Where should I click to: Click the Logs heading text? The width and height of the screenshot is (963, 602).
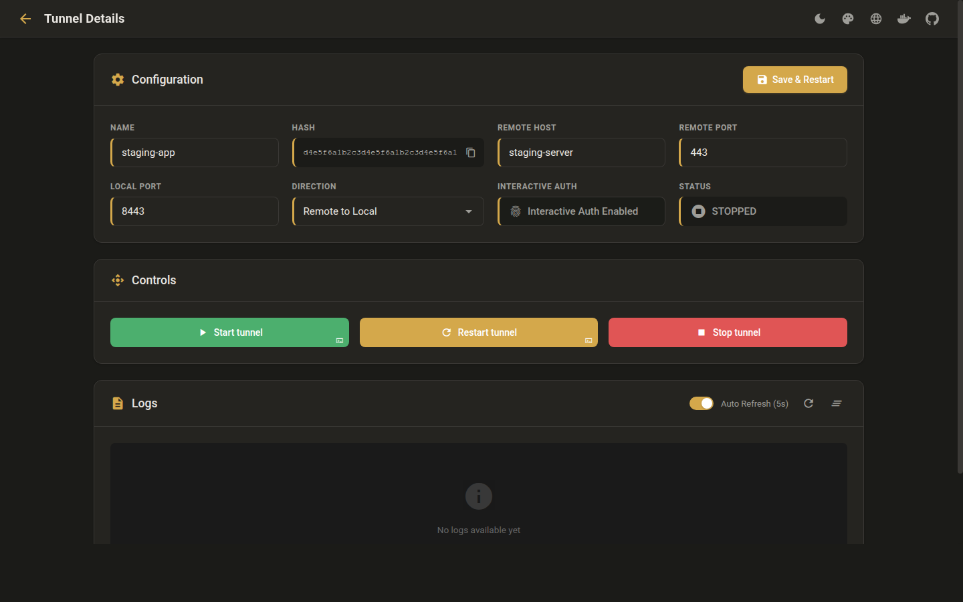coord(144,403)
